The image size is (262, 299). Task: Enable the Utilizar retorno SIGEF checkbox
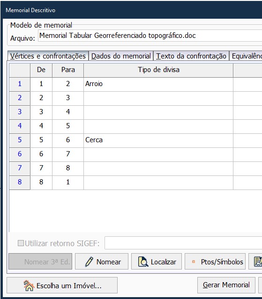21,243
